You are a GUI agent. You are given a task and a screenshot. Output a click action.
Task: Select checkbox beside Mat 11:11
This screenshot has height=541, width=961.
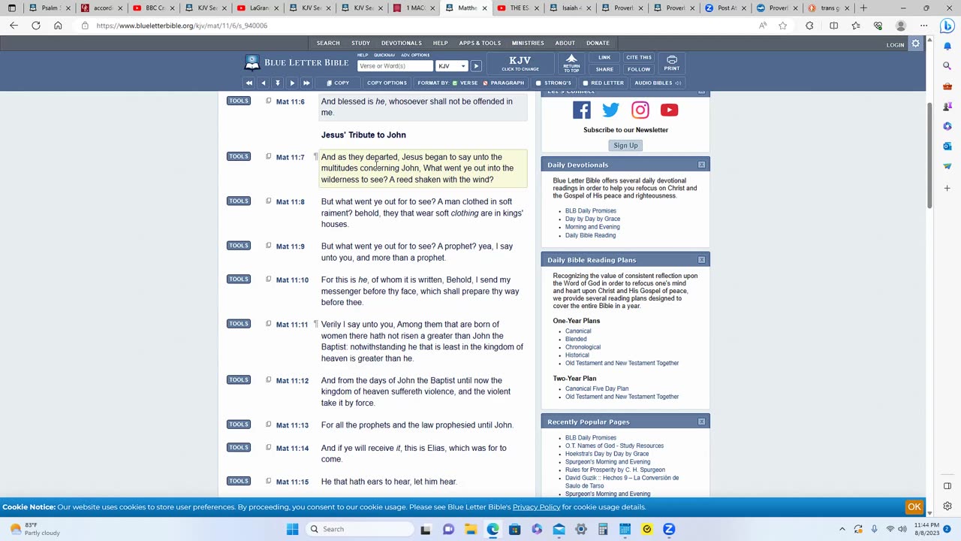[x=268, y=324]
